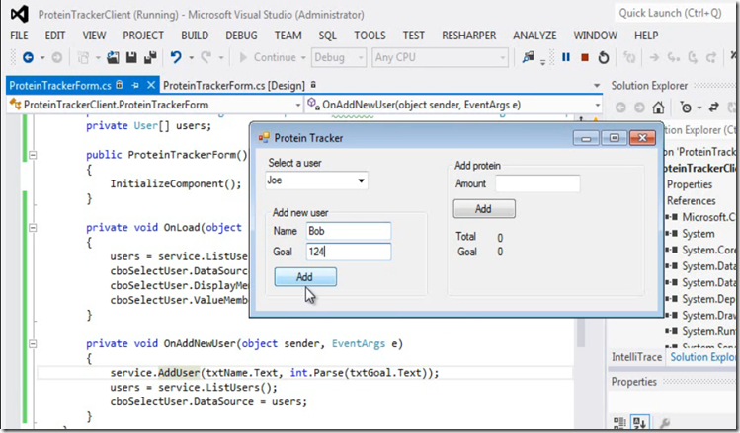Click Add button under Add new user
The image size is (740, 433).
pos(305,276)
